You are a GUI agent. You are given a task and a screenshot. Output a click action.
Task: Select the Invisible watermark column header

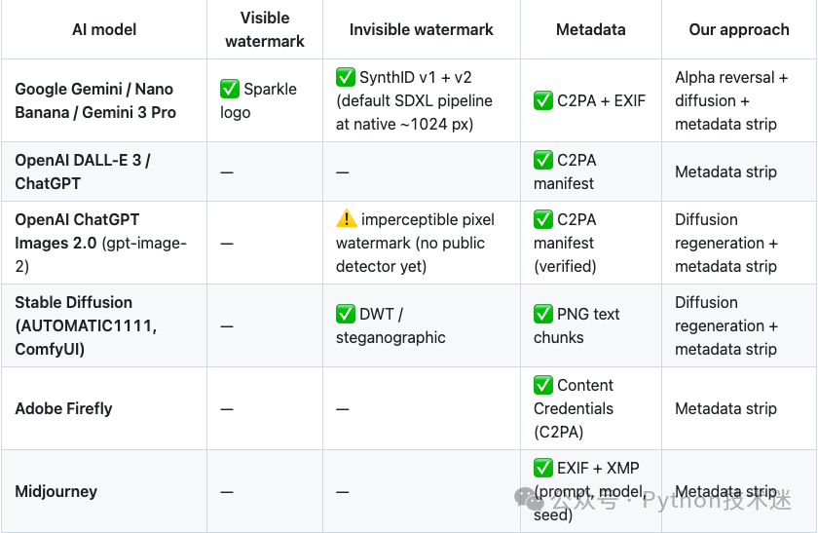421,29
